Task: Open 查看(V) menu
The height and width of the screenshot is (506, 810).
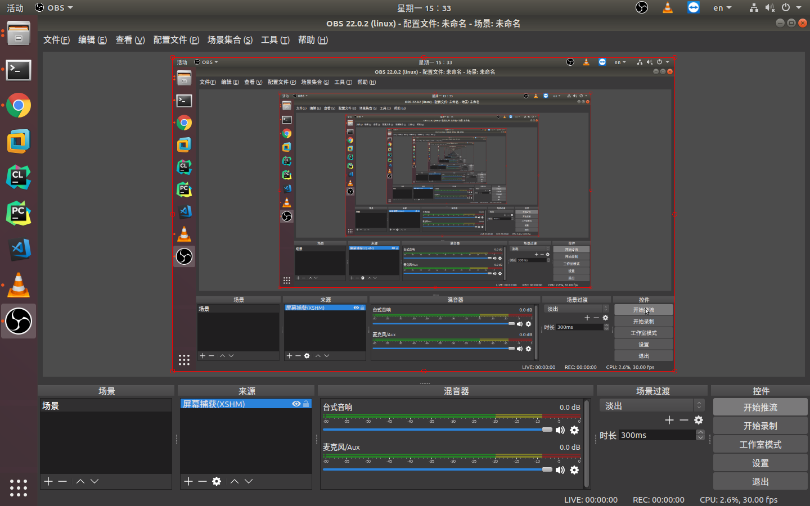Action: (x=130, y=40)
